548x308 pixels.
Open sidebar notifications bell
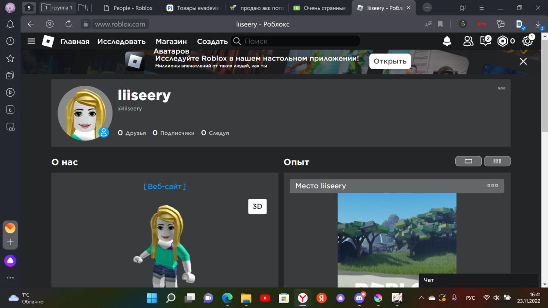10,24
